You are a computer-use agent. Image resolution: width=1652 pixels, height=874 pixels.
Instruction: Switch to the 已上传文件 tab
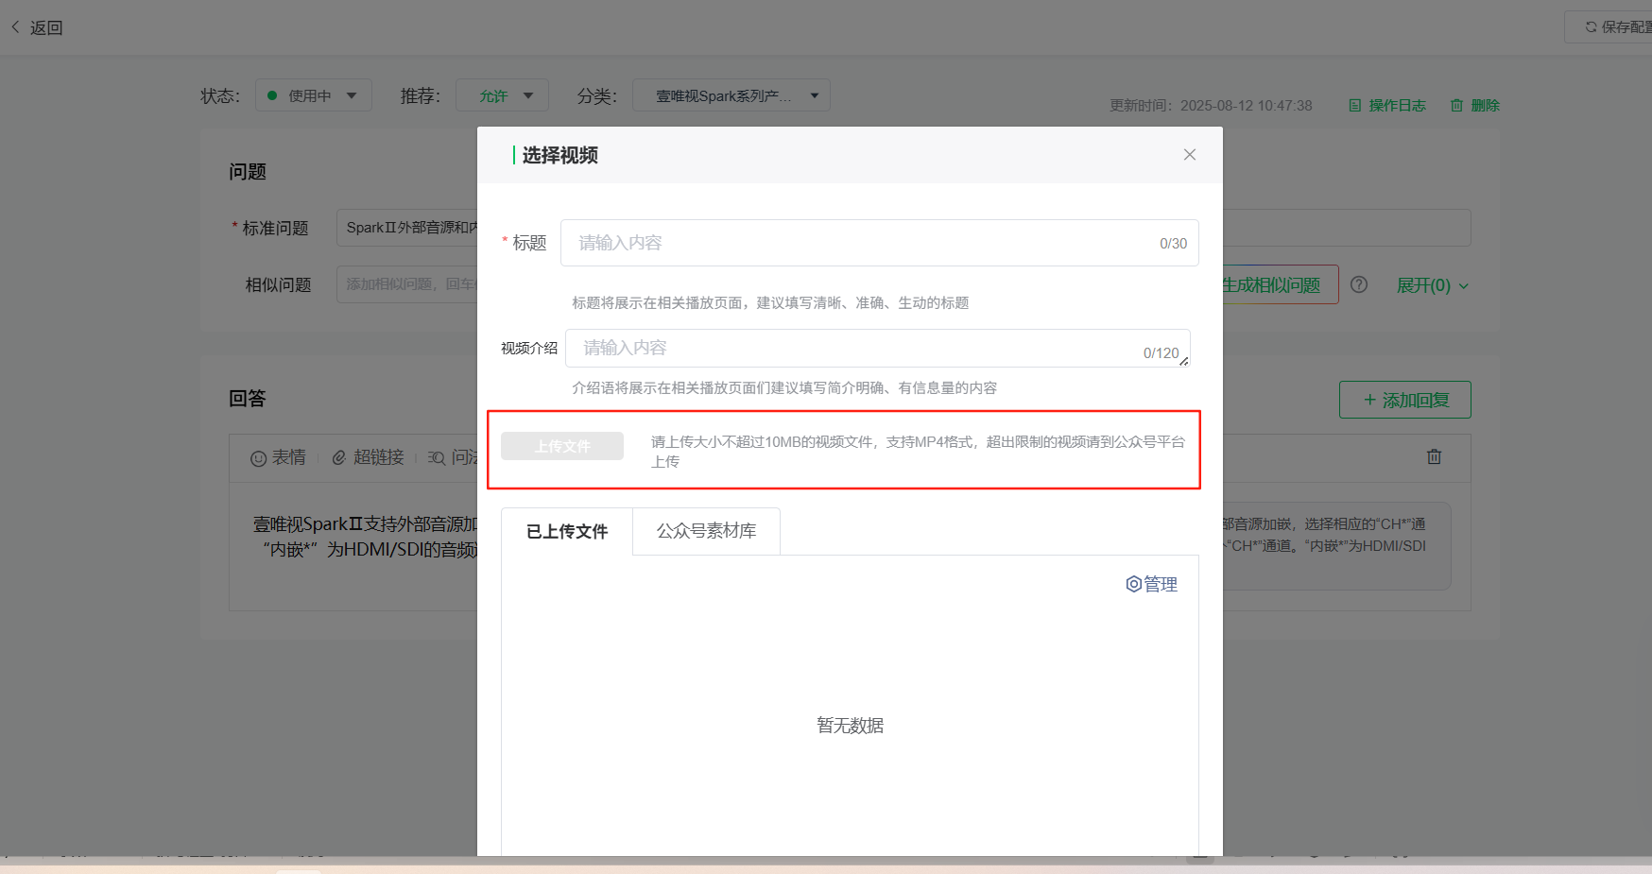(567, 531)
